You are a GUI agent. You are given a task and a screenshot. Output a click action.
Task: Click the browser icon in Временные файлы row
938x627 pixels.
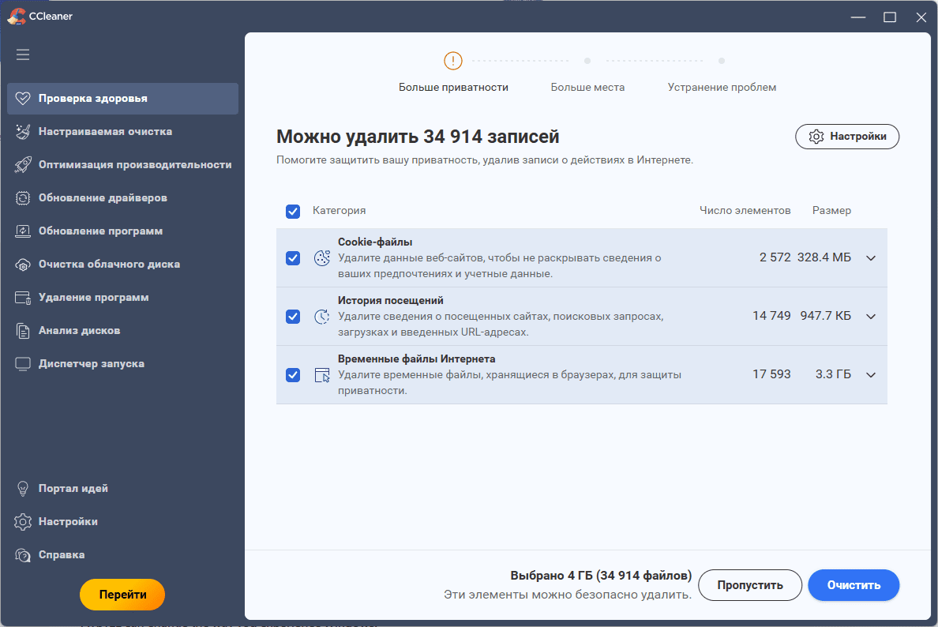[x=322, y=375]
